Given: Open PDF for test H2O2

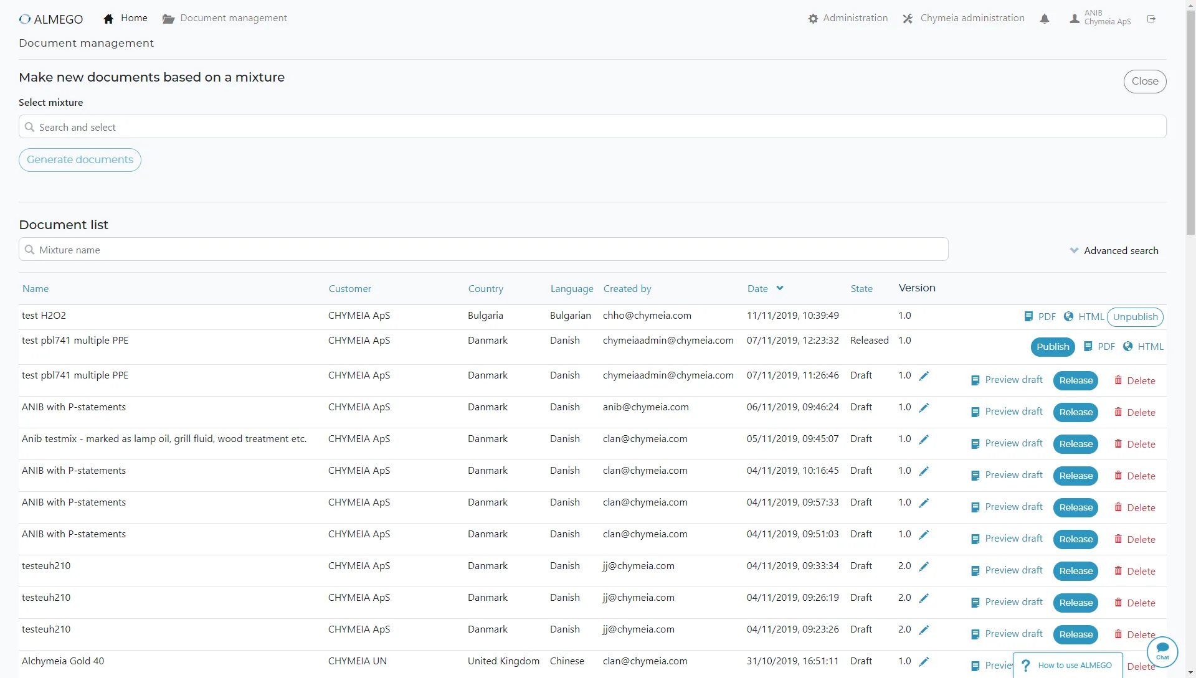Looking at the screenshot, I should [x=1040, y=317].
